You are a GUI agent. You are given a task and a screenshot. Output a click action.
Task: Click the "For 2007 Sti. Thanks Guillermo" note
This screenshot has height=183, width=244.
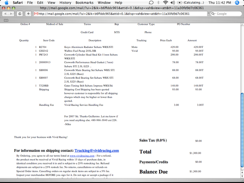click(91, 120)
